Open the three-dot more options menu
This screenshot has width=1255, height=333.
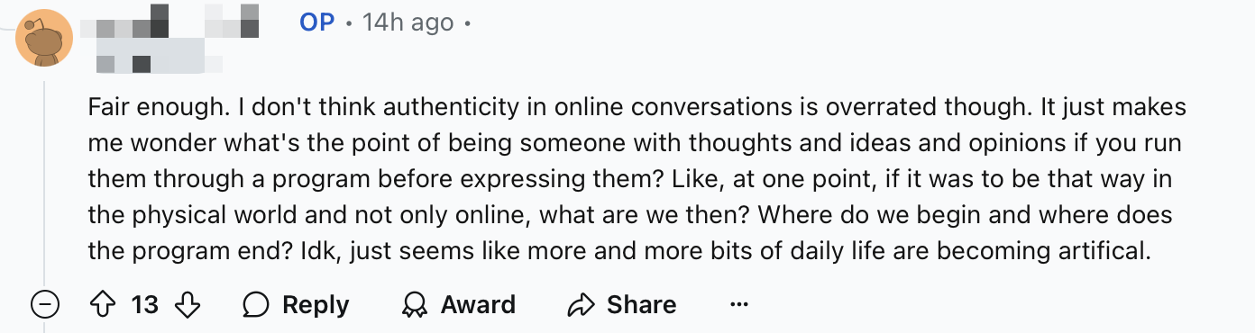click(x=739, y=304)
